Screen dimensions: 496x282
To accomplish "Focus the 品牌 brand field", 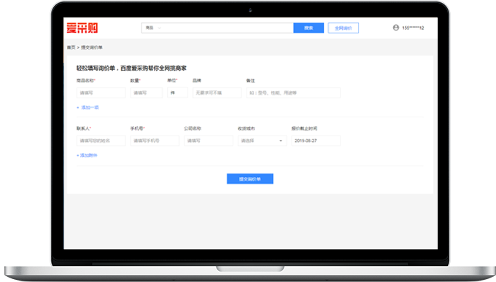I will [x=217, y=93].
